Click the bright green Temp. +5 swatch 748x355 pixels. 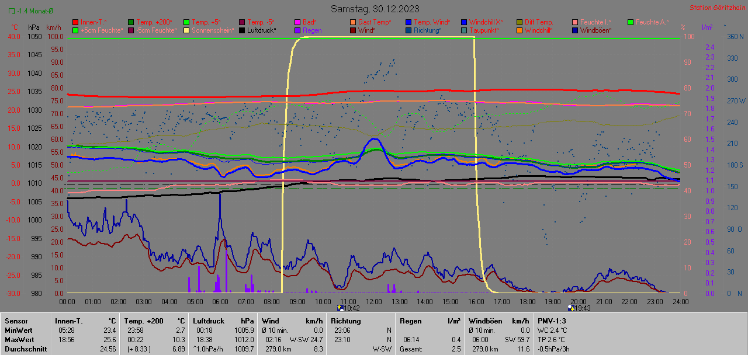point(187,22)
